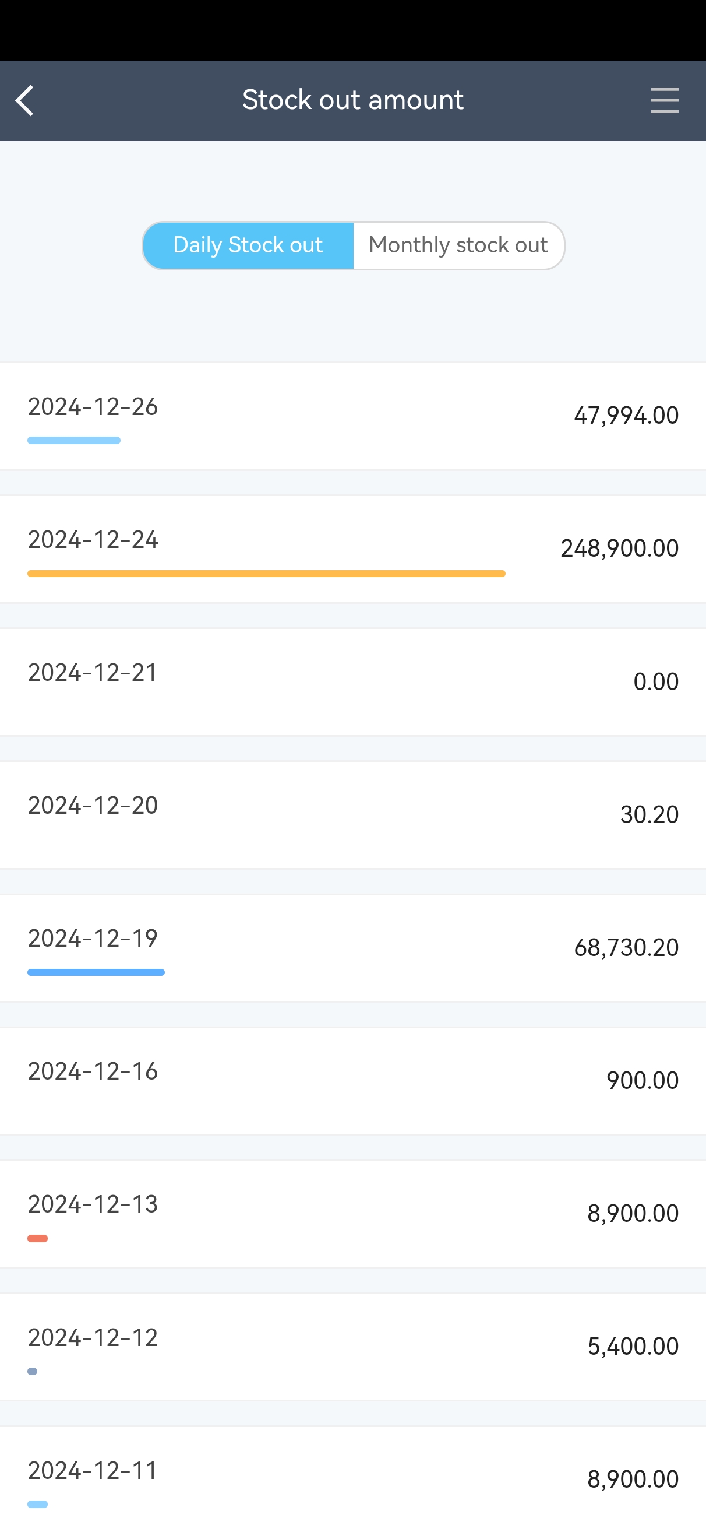
Task: Select the 2024-12-21 row
Action: point(352,681)
